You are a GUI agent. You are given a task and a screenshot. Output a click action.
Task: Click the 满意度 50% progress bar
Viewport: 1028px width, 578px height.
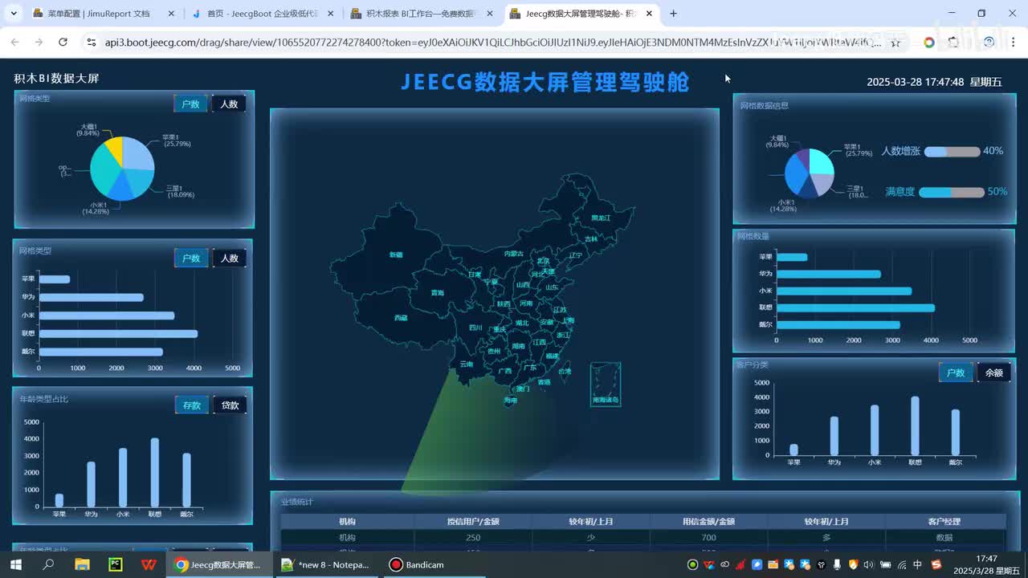coord(952,193)
